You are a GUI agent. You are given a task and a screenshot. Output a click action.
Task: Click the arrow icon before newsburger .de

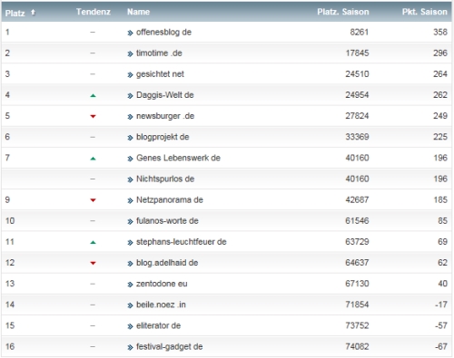pos(130,117)
